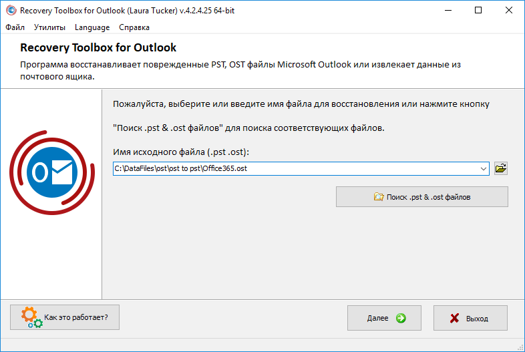Click the Поиск .pst & .ost файлов button
The image size is (525, 352).
coord(422,197)
